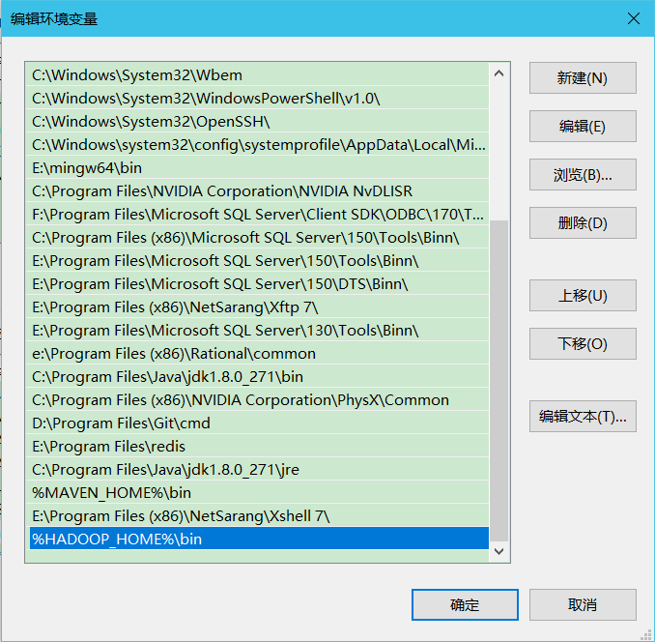Open 编辑文本(T)... text editor
655x642 pixels.
pyautogui.click(x=583, y=417)
